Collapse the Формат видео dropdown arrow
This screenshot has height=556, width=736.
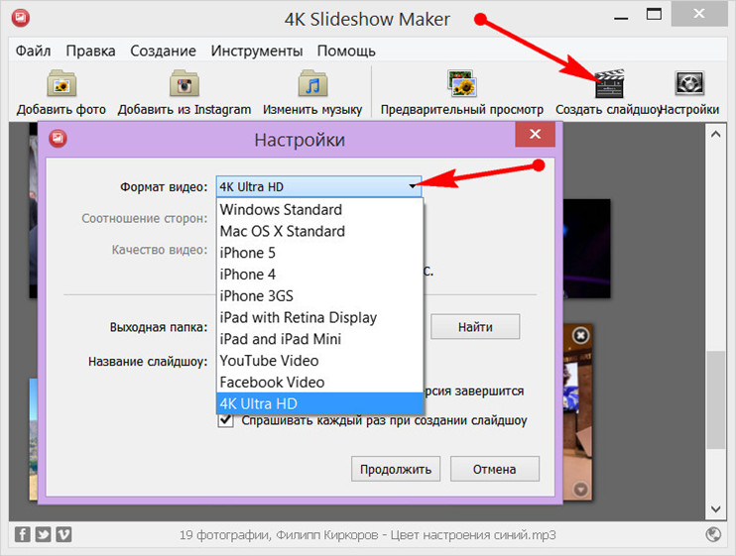[412, 186]
